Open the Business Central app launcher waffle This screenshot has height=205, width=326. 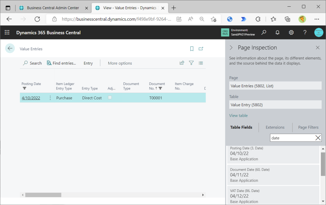pyautogui.click(x=7, y=32)
